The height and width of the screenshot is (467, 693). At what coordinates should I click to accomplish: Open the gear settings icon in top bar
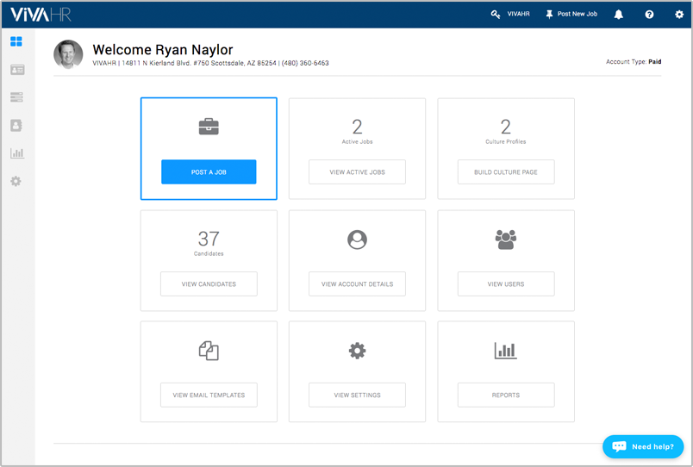coord(679,15)
